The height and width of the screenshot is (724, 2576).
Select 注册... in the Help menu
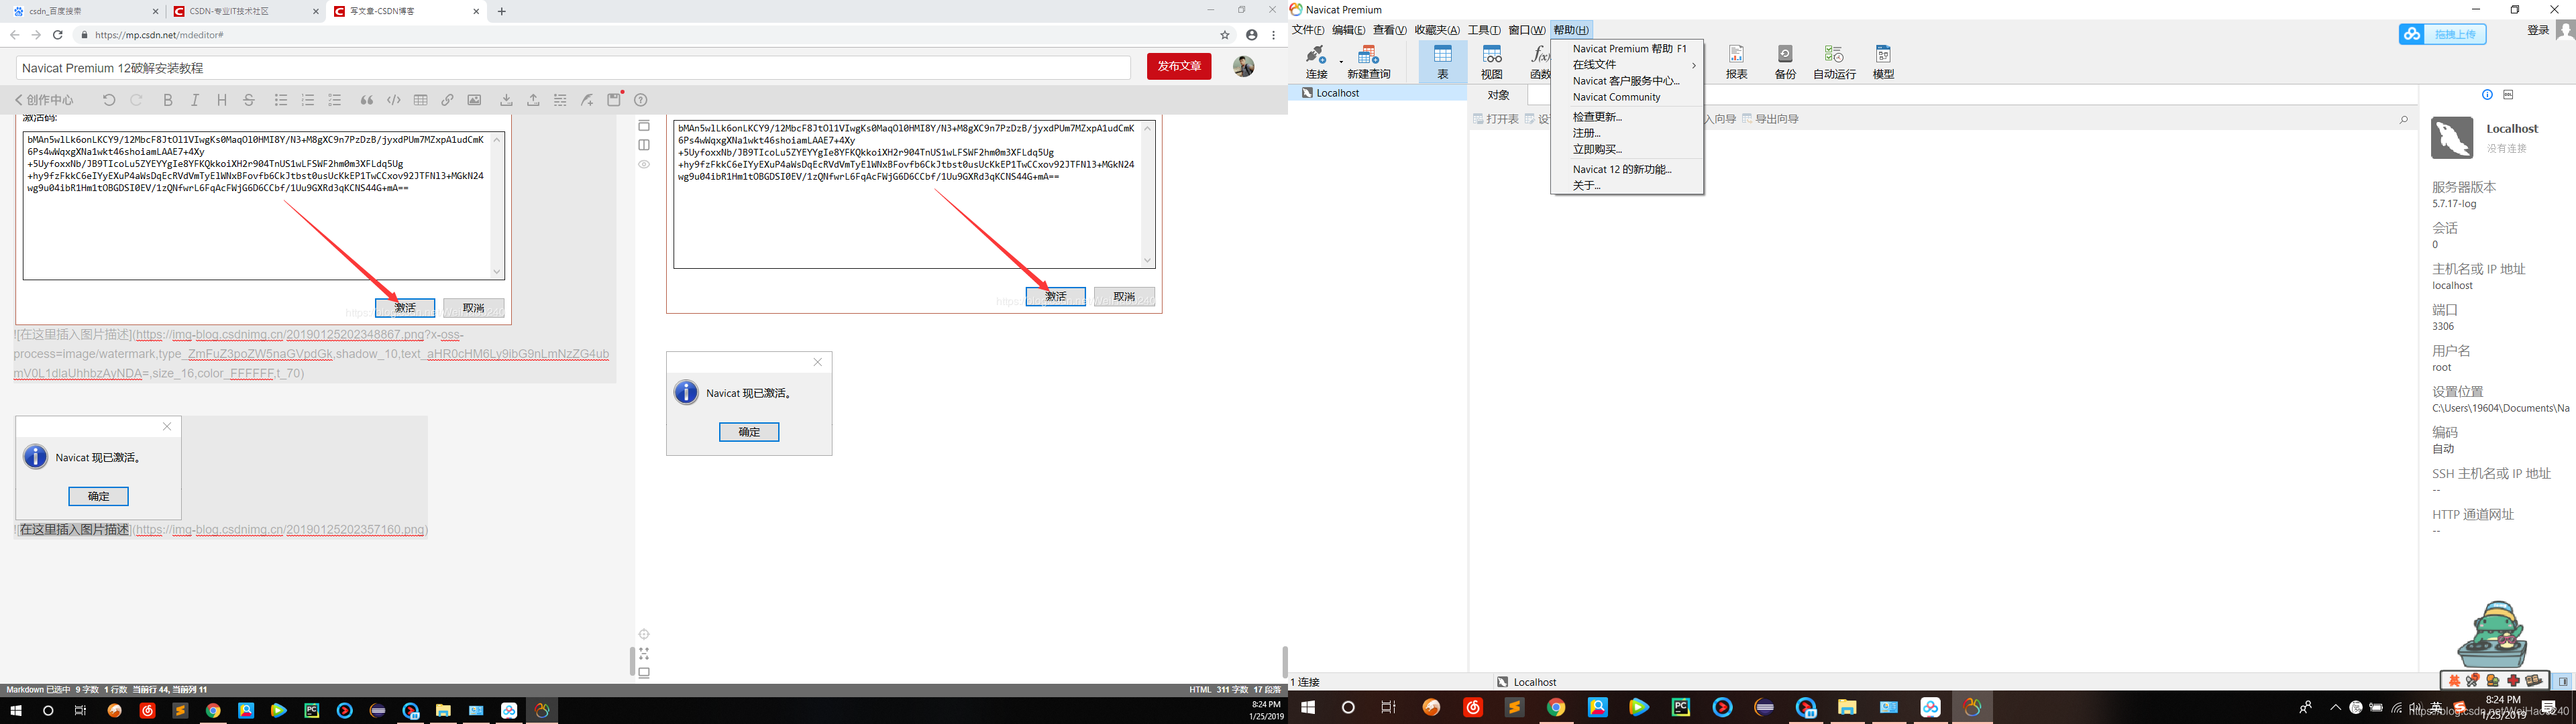pos(1626,133)
